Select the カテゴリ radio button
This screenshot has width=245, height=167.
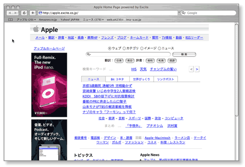pos(124,49)
